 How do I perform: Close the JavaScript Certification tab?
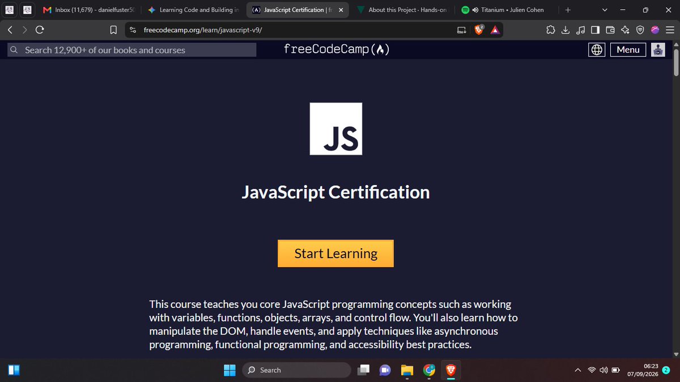point(341,10)
